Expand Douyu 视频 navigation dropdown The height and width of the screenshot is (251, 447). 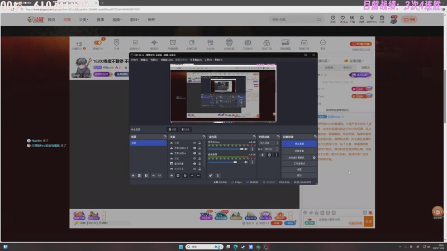(x=117, y=20)
